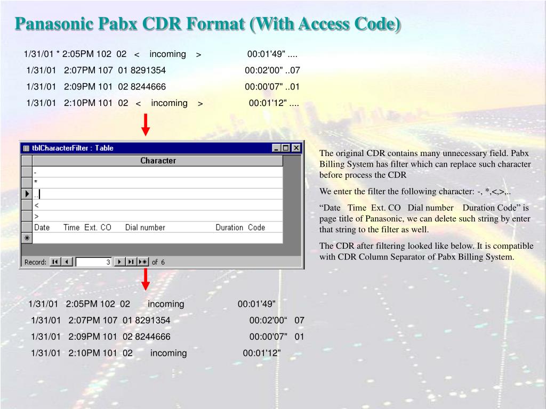This screenshot has width=546, height=409.
Task: Click the new record row selector with asterisk
Action: tap(27, 238)
